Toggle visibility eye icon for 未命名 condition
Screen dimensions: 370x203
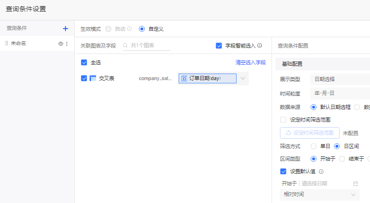click(61, 44)
